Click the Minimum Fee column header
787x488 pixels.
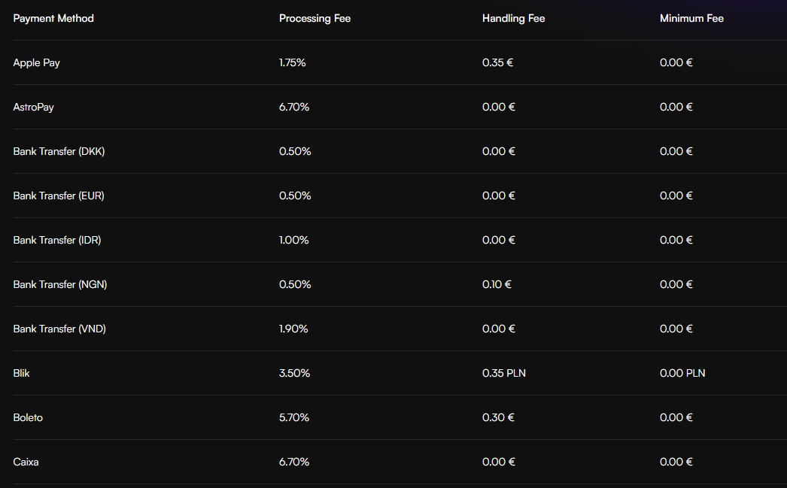point(691,18)
